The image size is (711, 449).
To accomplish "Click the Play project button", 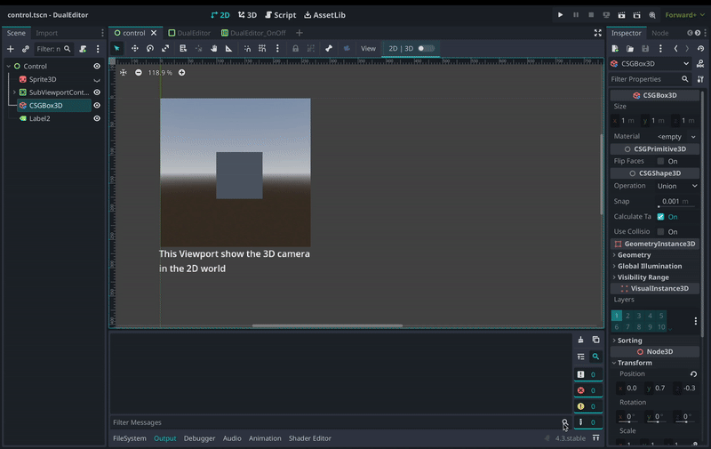I will point(560,15).
